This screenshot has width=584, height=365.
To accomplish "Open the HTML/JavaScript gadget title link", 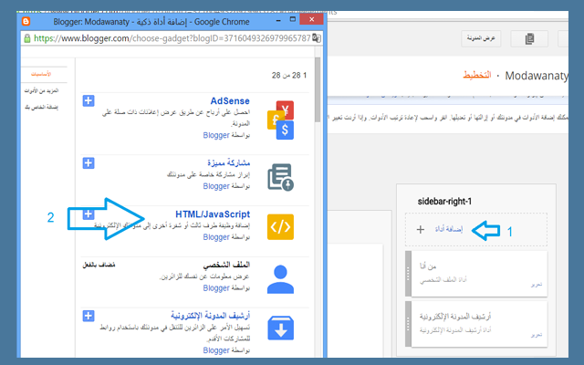I will click(213, 214).
